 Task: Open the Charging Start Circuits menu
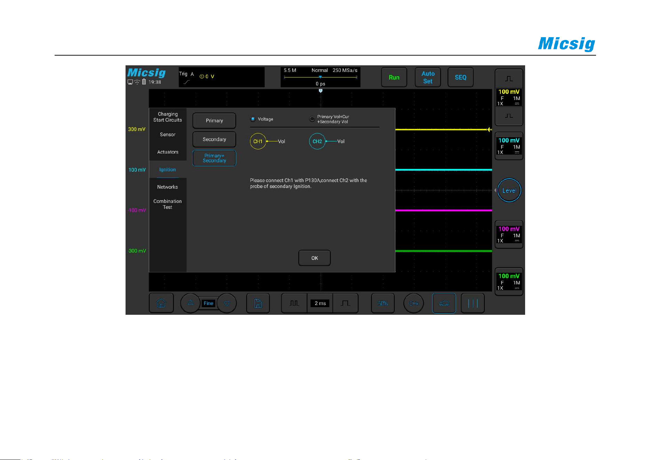pyautogui.click(x=168, y=117)
